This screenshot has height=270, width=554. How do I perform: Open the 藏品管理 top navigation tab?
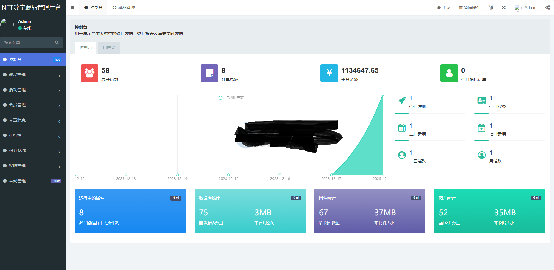[x=124, y=7]
